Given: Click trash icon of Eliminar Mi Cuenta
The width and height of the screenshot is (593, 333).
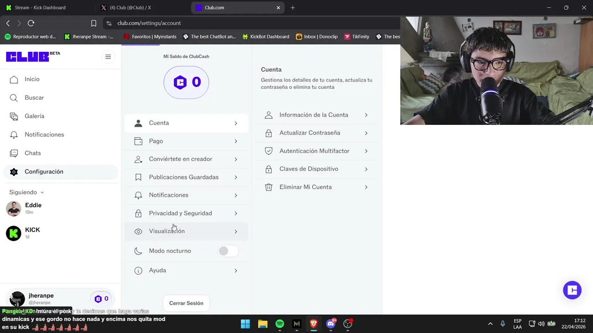Looking at the screenshot, I should pos(269,187).
